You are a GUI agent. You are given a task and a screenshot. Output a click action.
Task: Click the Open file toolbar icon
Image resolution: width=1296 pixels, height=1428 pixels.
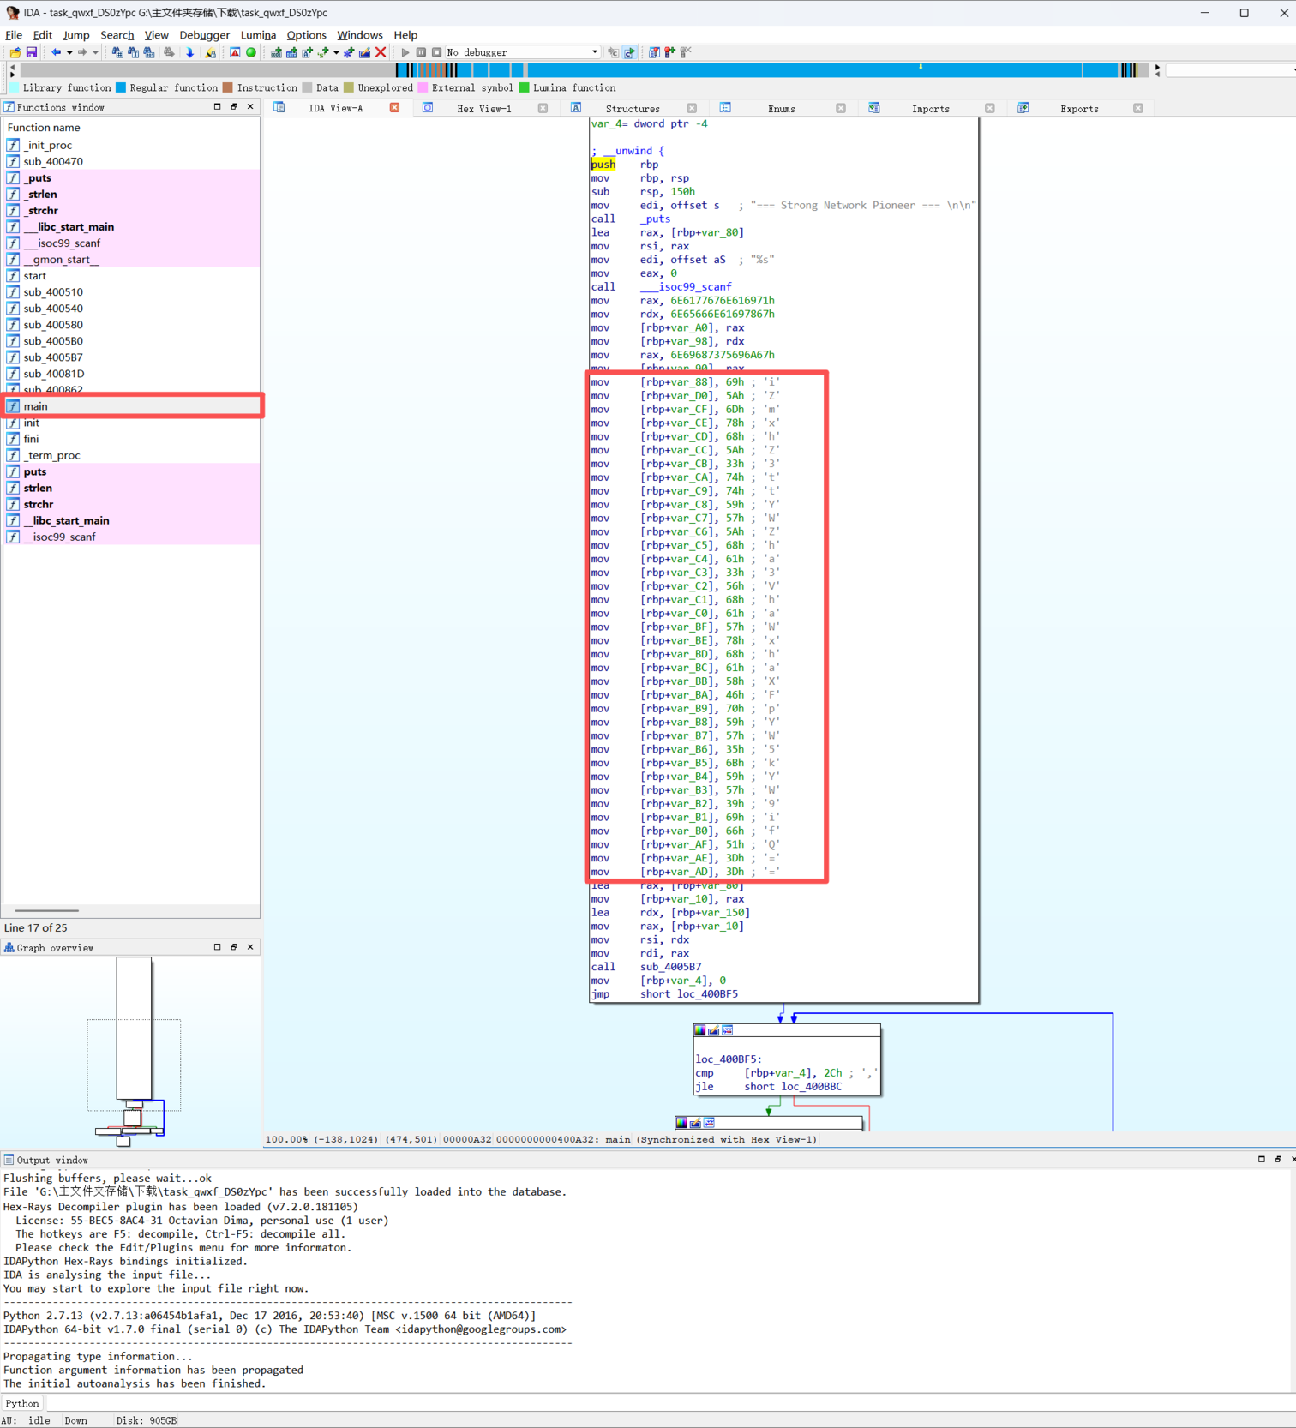click(x=15, y=52)
